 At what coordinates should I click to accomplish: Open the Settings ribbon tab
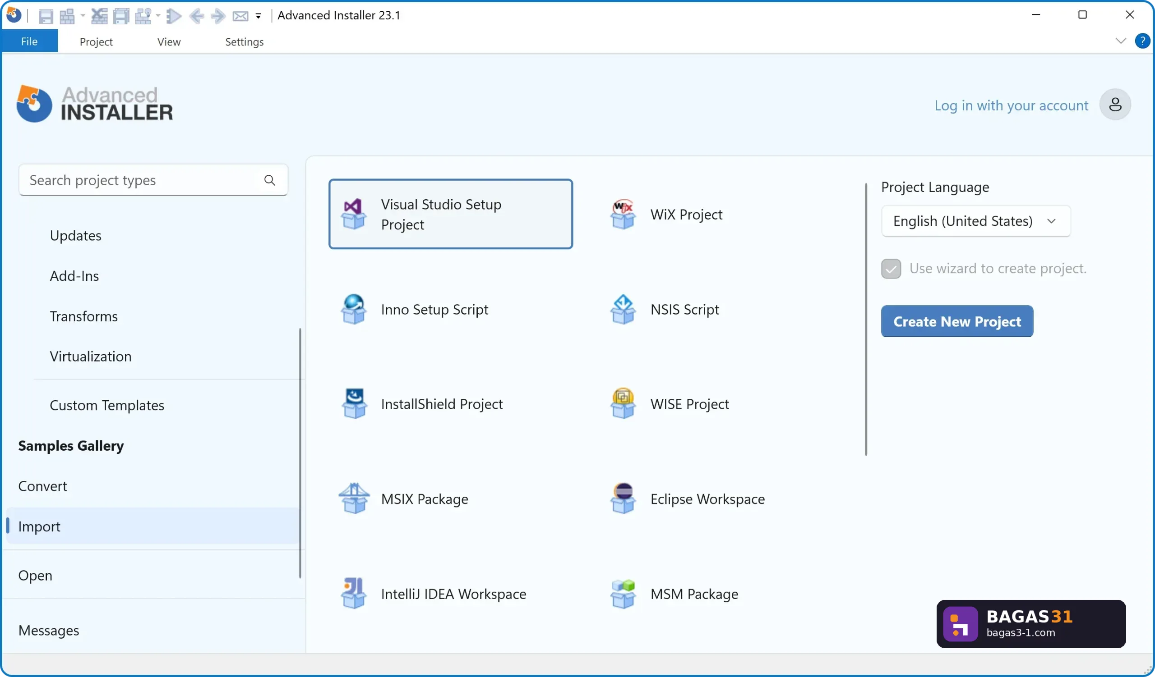244,41
